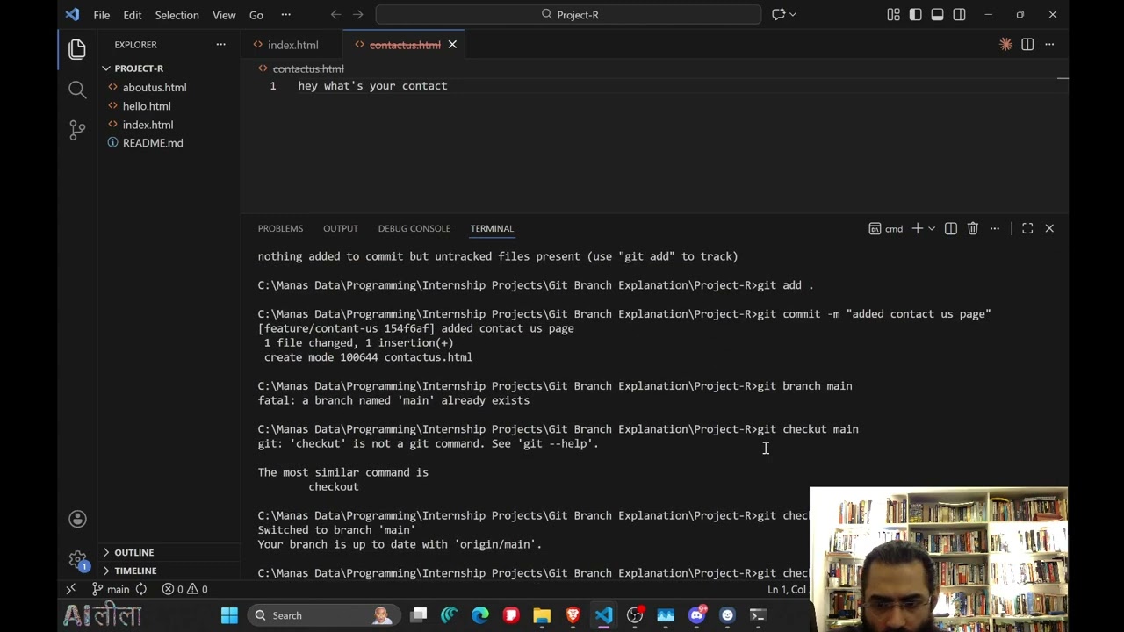Switch to the index.html editor tab
1124x632 pixels.
292,45
